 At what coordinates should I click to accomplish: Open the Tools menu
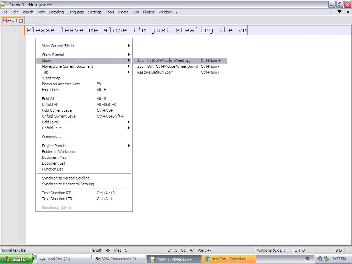coord(110,12)
